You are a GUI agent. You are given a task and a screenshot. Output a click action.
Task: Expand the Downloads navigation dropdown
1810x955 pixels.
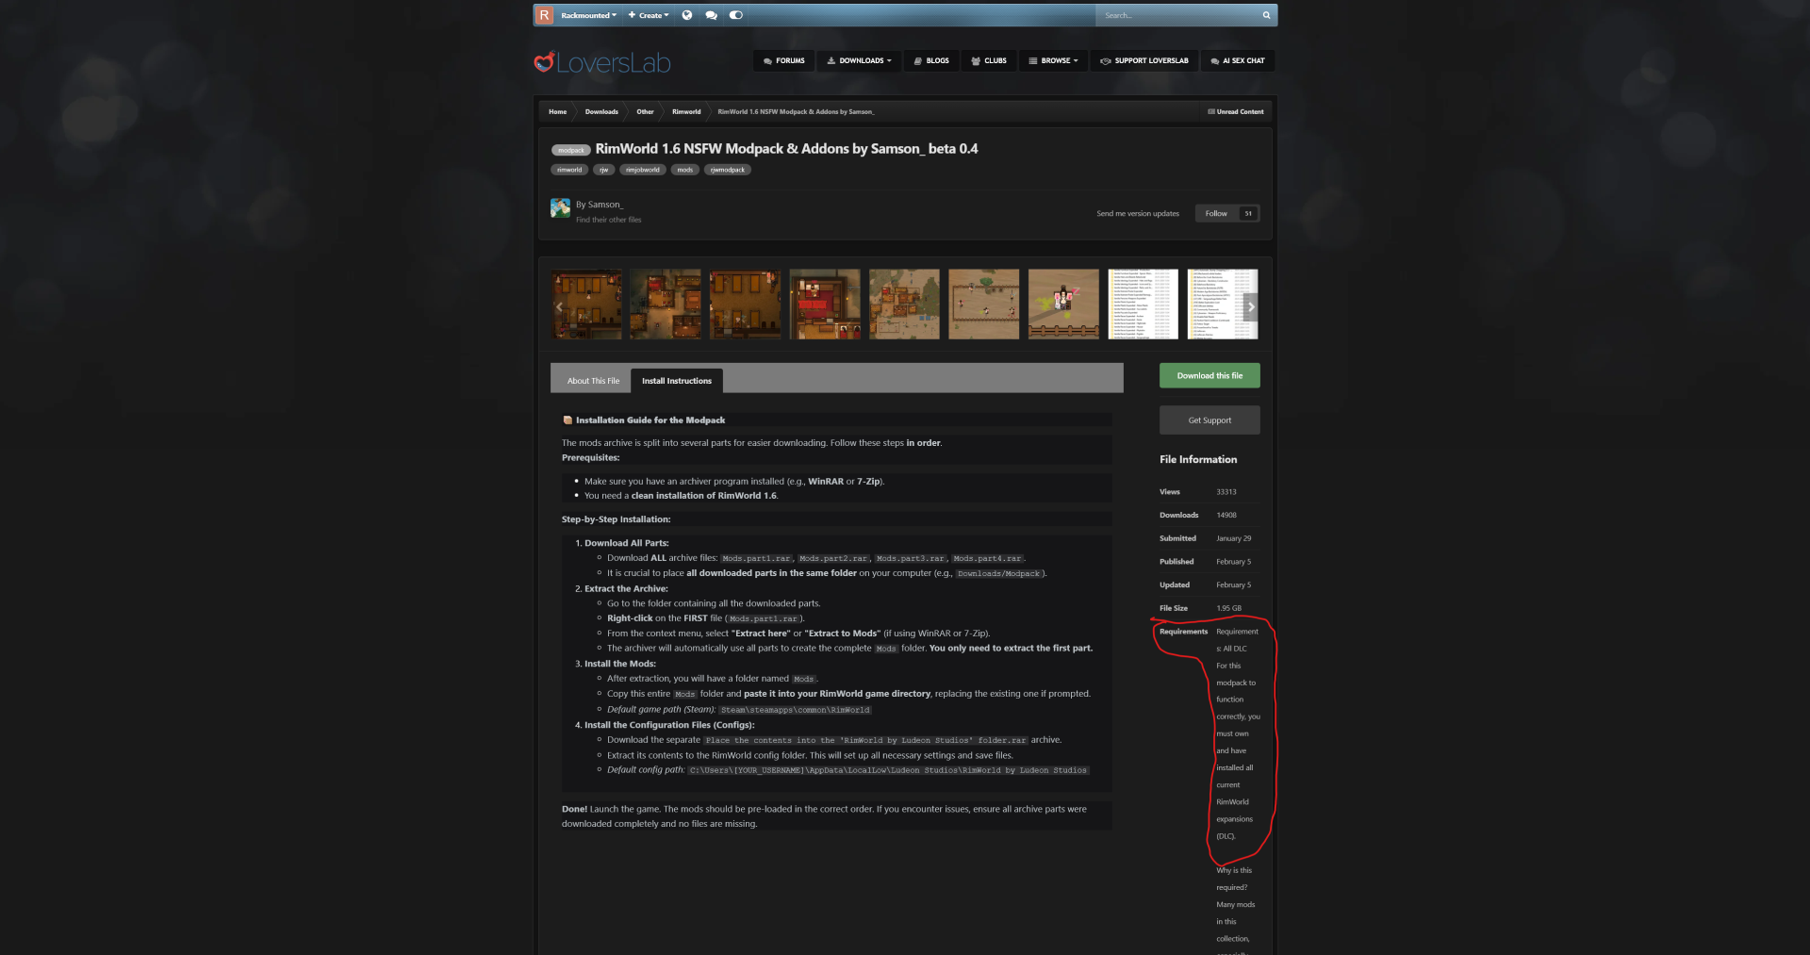tap(859, 60)
